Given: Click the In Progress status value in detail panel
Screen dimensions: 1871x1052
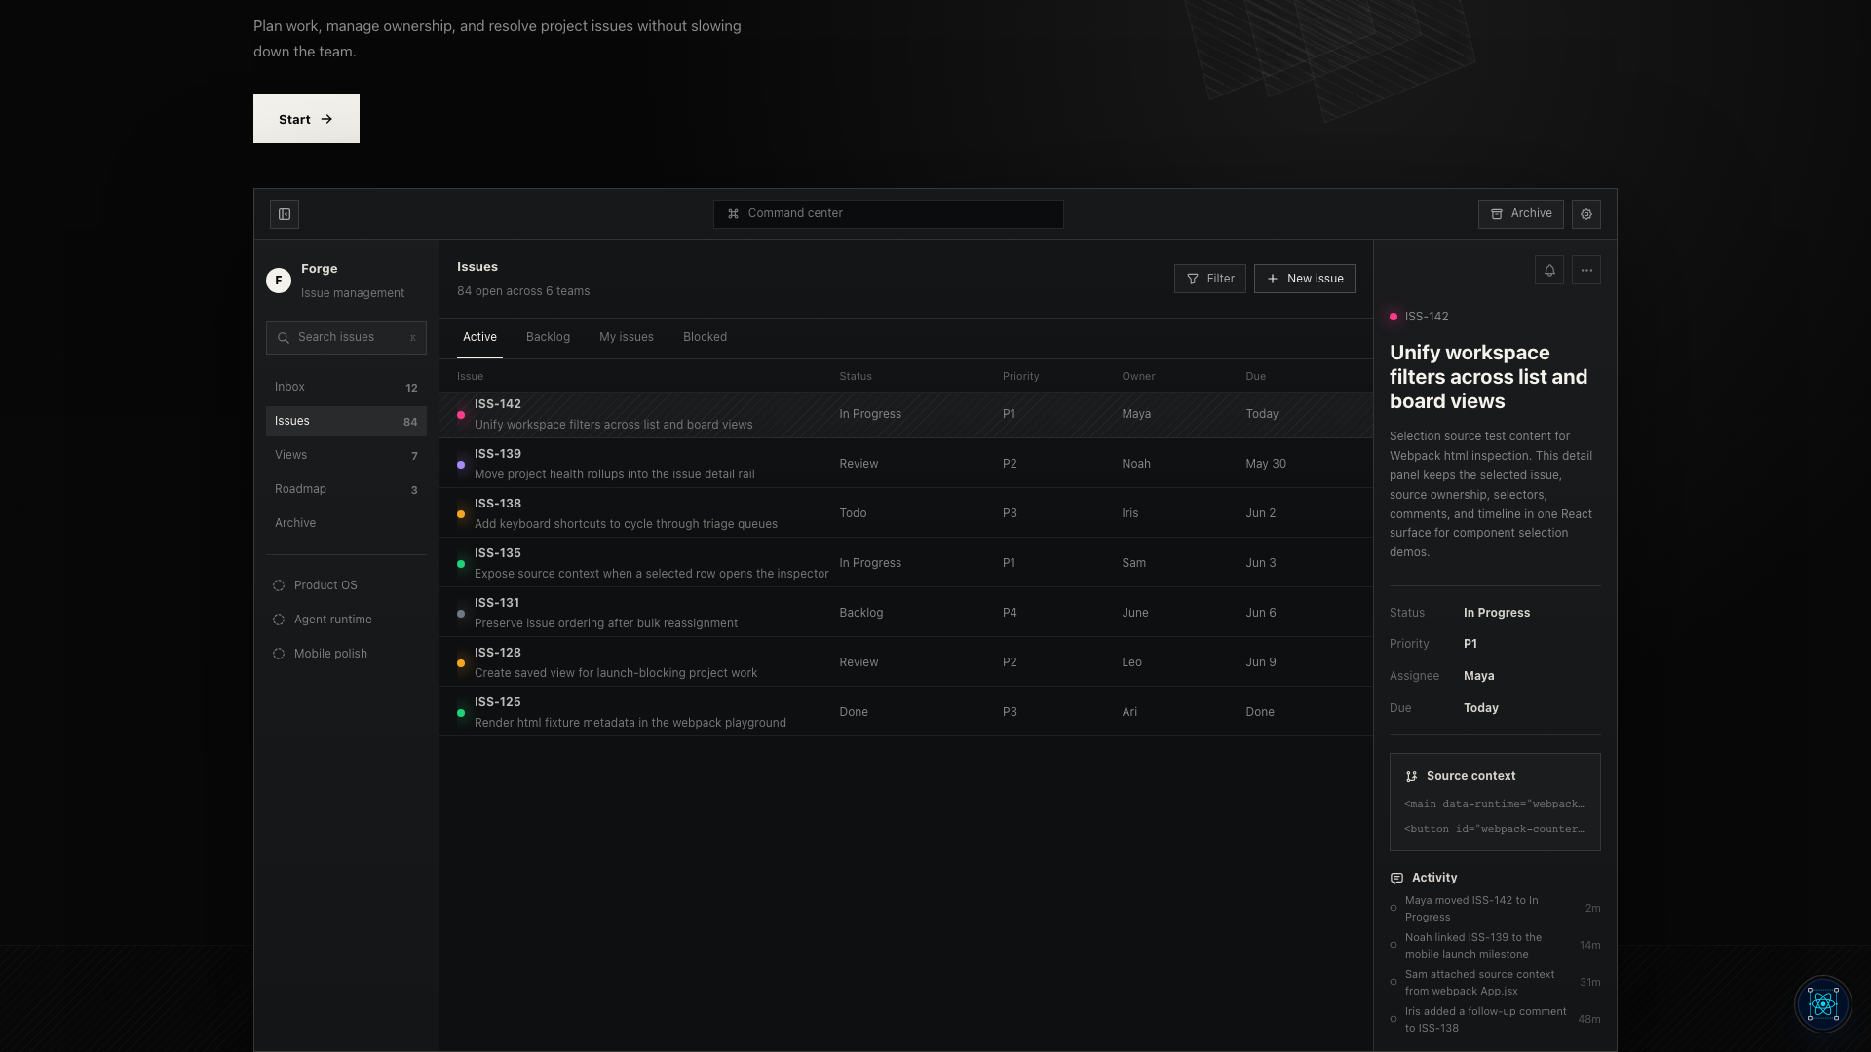Looking at the screenshot, I should click(x=1497, y=613).
